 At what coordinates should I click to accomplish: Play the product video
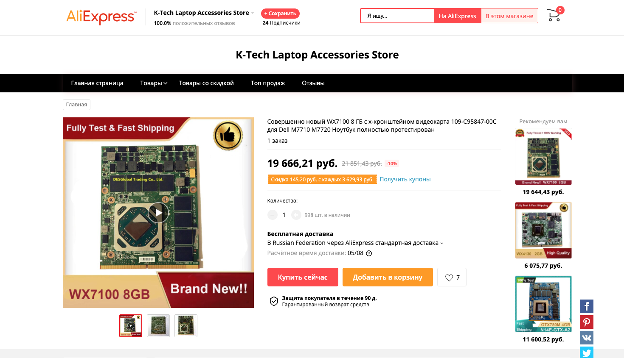coord(158,213)
